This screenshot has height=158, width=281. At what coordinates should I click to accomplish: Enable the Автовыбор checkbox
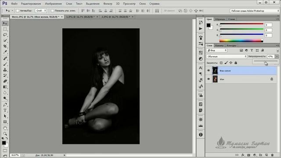(18, 11)
